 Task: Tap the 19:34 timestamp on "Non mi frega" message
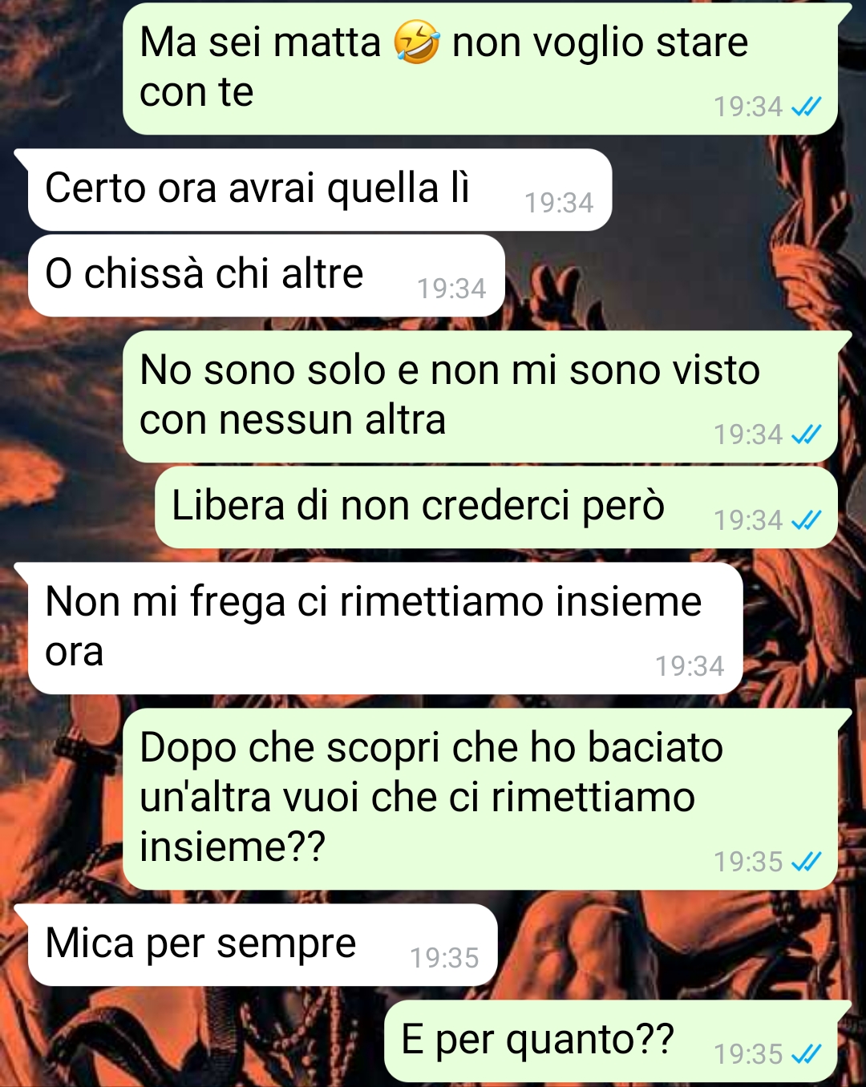[x=690, y=666]
